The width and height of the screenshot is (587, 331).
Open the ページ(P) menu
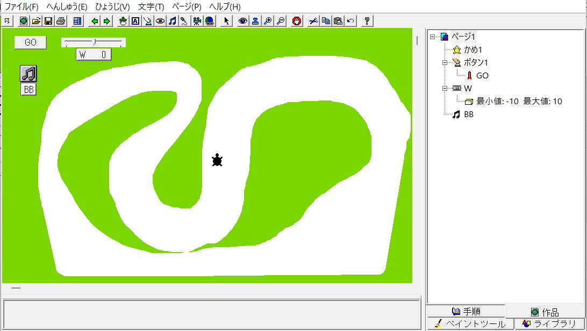coord(187,7)
